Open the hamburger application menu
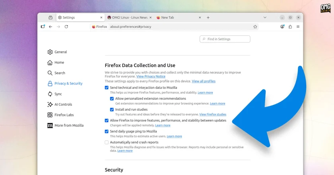The width and height of the screenshot is (334, 175). (x=298, y=27)
